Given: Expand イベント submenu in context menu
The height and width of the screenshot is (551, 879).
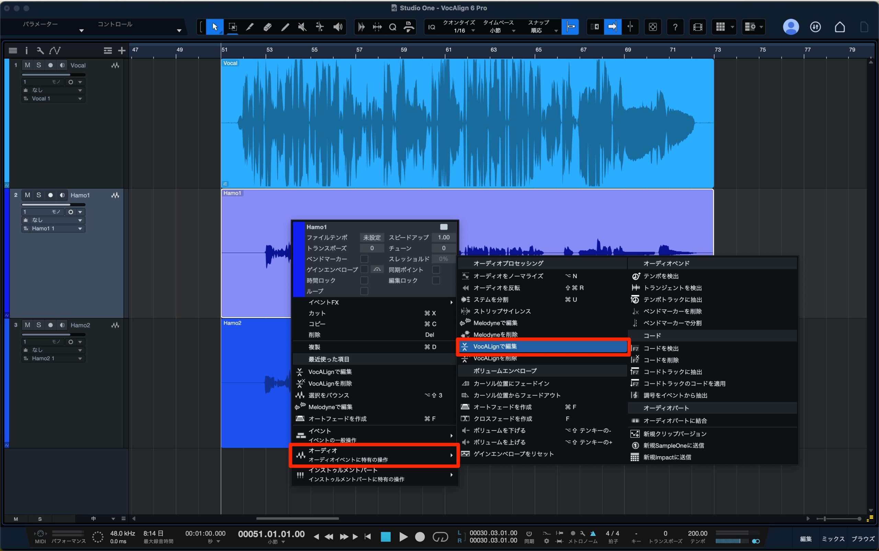Looking at the screenshot, I should pyautogui.click(x=375, y=435).
